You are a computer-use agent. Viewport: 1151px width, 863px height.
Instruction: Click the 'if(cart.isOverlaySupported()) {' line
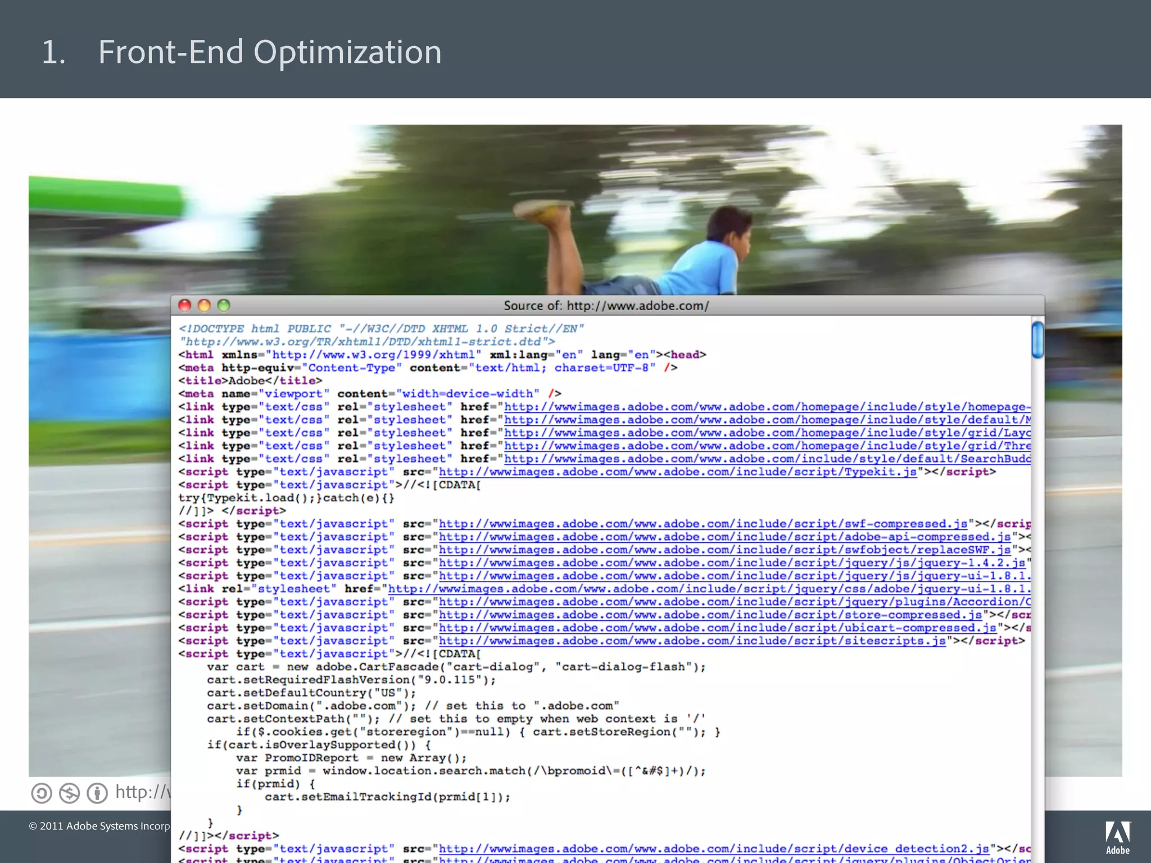click(319, 745)
